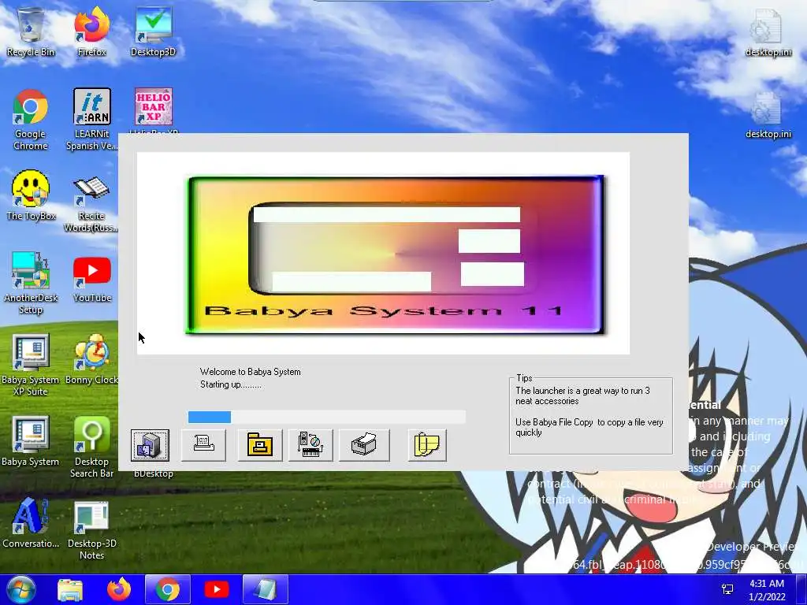Screen dimensions: 807x605
Task: Click the network tray icon
Action: (x=727, y=589)
